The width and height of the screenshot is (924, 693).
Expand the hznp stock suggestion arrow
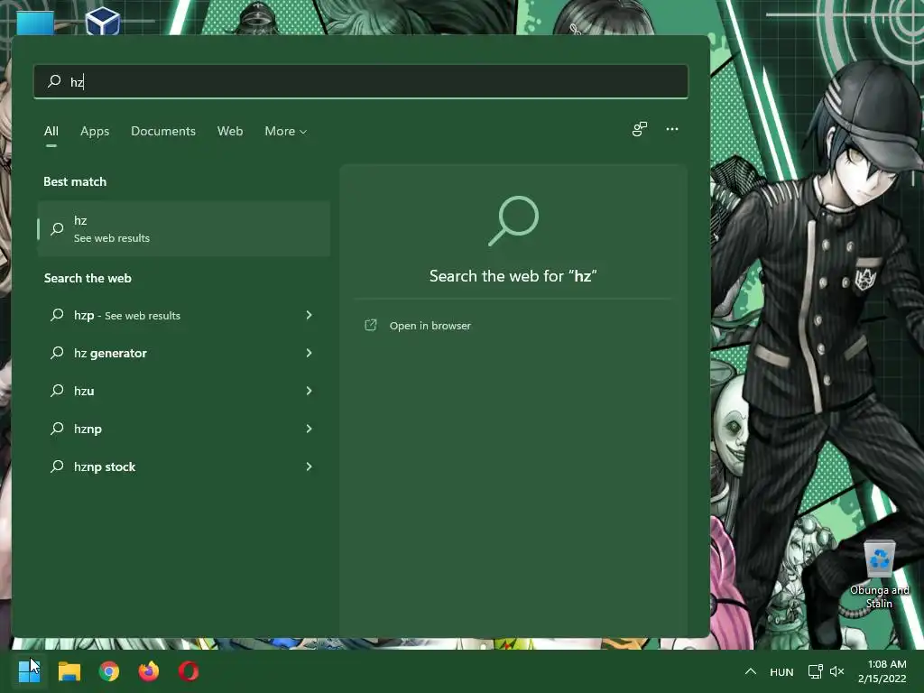[309, 467]
